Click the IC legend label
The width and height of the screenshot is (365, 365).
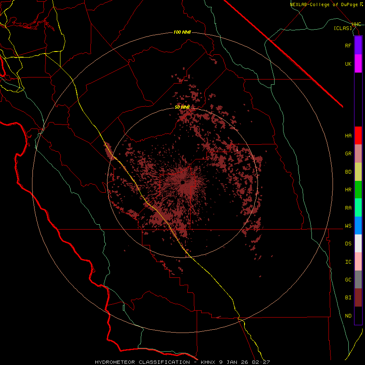coord(348,262)
